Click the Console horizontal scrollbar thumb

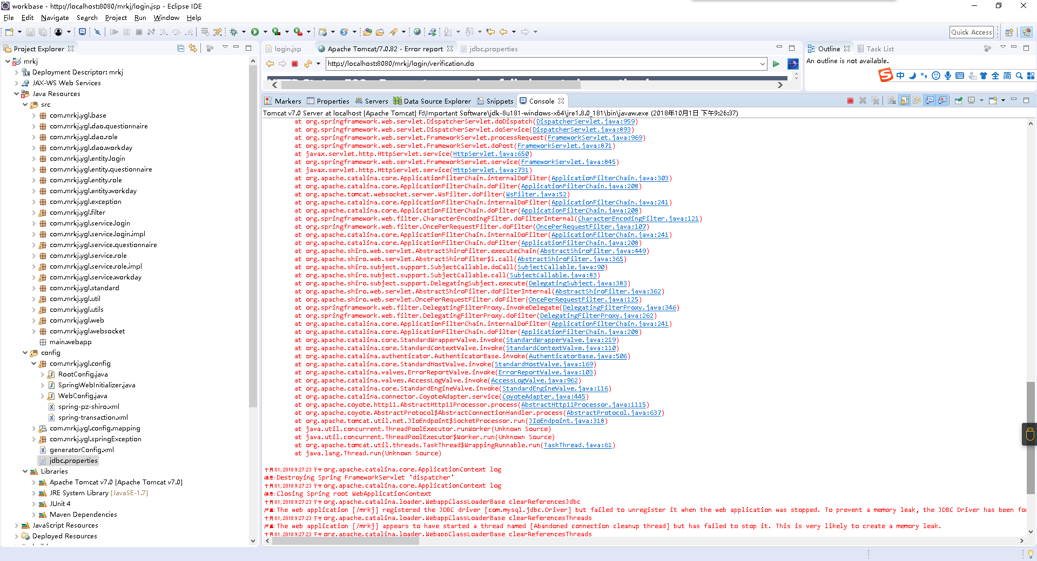[346, 541]
